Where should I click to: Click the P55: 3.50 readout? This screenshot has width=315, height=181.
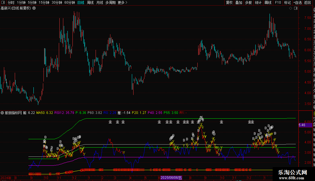(x=171, y=113)
